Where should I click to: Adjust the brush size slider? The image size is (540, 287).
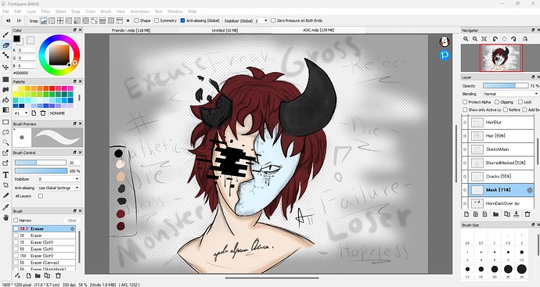[41, 163]
